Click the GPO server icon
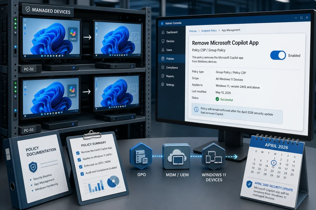This screenshot has width=316, height=210. point(141,157)
